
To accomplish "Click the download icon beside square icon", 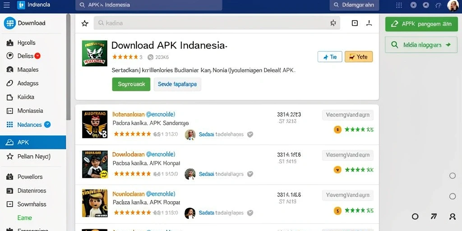I will (369, 23).
